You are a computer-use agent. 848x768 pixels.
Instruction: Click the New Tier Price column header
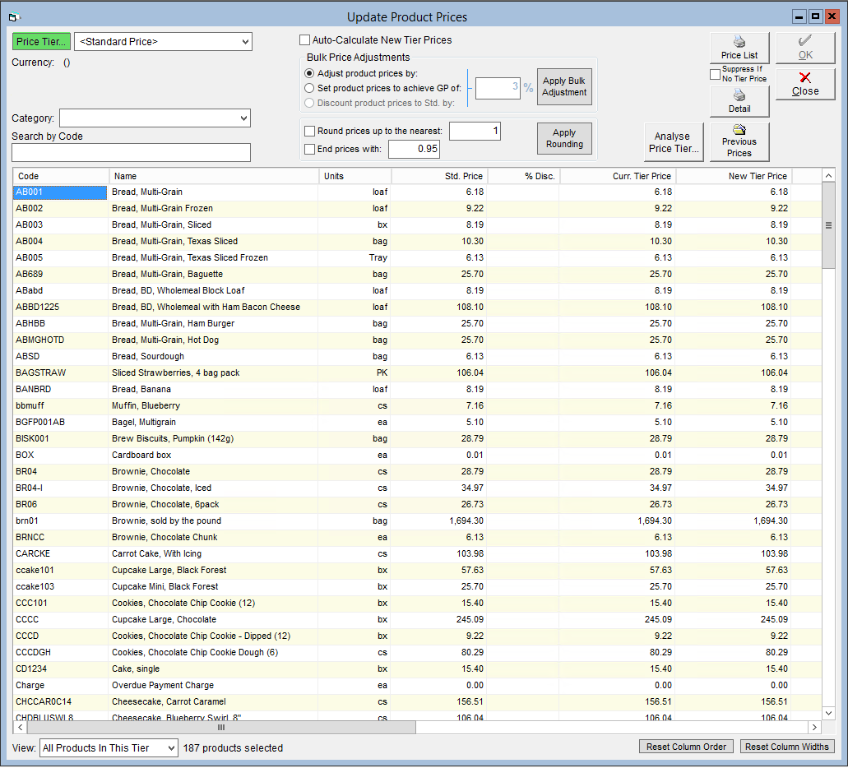pyautogui.click(x=734, y=176)
